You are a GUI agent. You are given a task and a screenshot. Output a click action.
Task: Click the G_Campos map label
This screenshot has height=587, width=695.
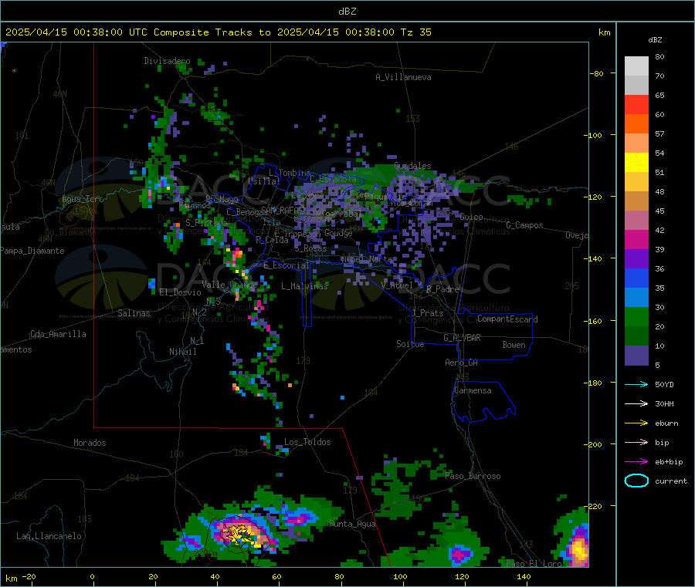coord(525,225)
